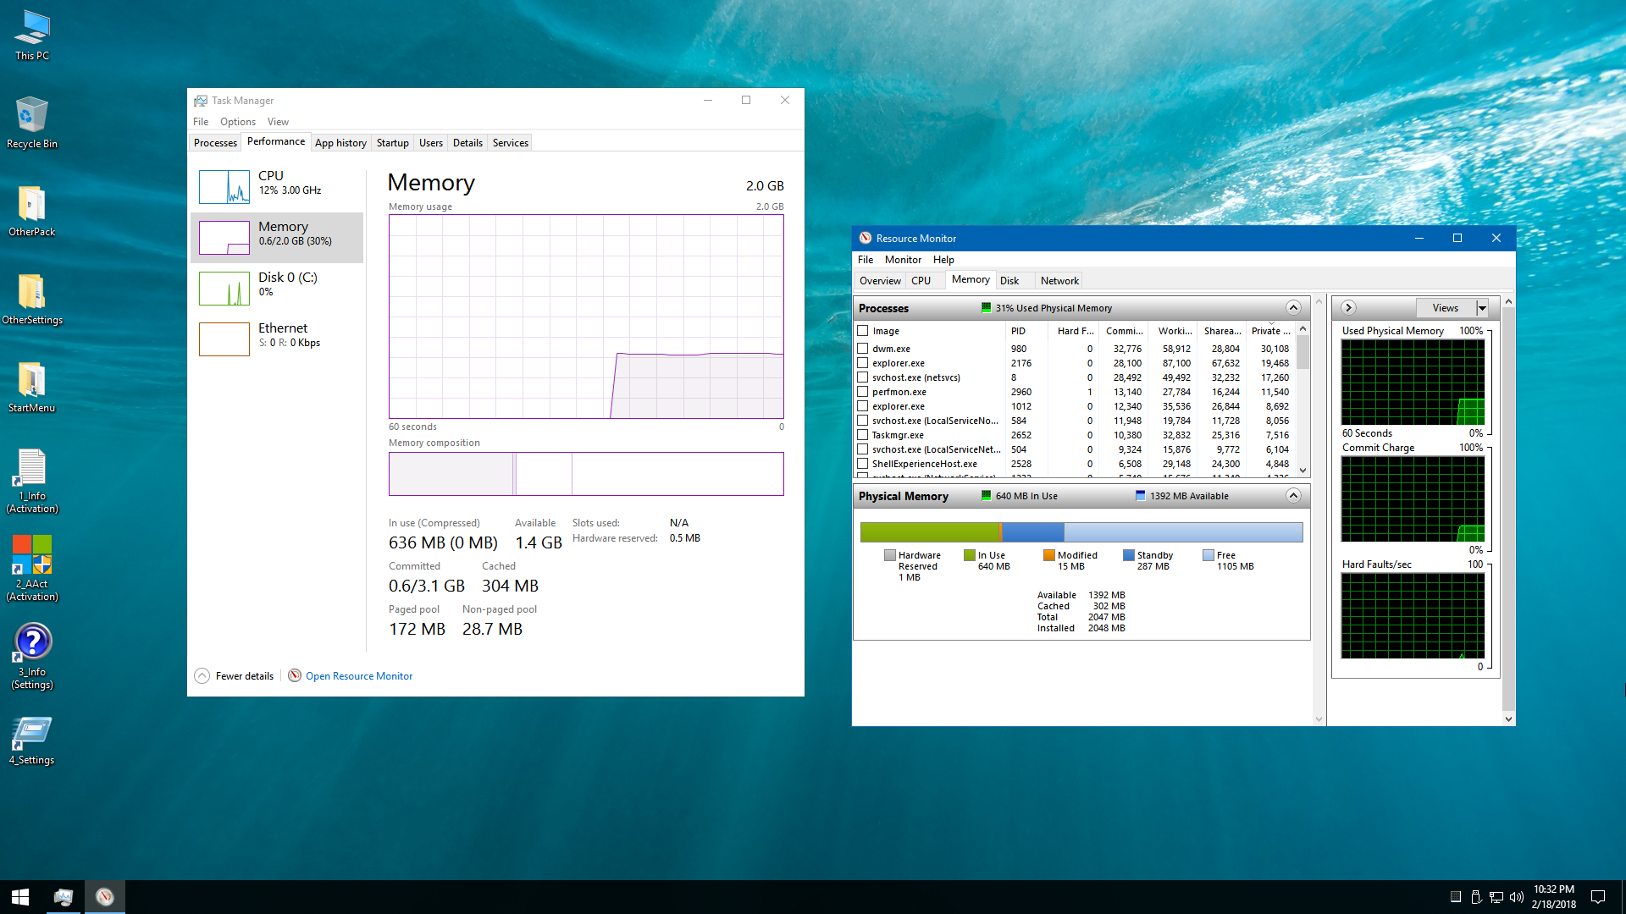This screenshot has height=914, width=1626.
Task: Click the In Use green bar segment
Action: [x=929, y=532]
